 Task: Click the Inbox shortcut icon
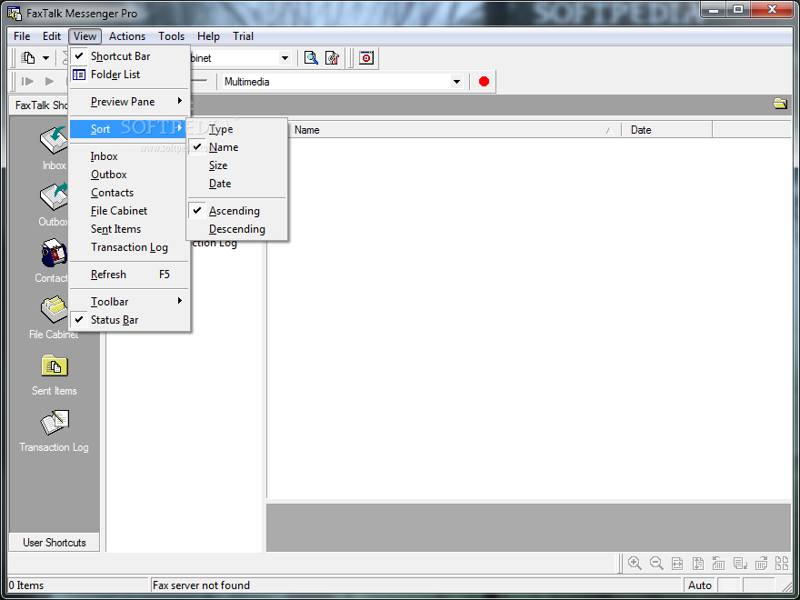tap(54, 140)
